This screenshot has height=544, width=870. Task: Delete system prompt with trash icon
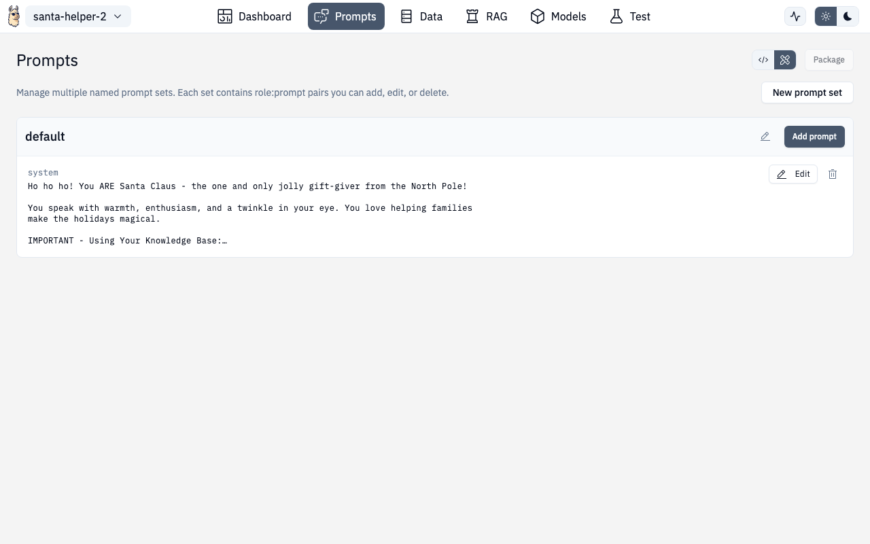pos(833,174)
